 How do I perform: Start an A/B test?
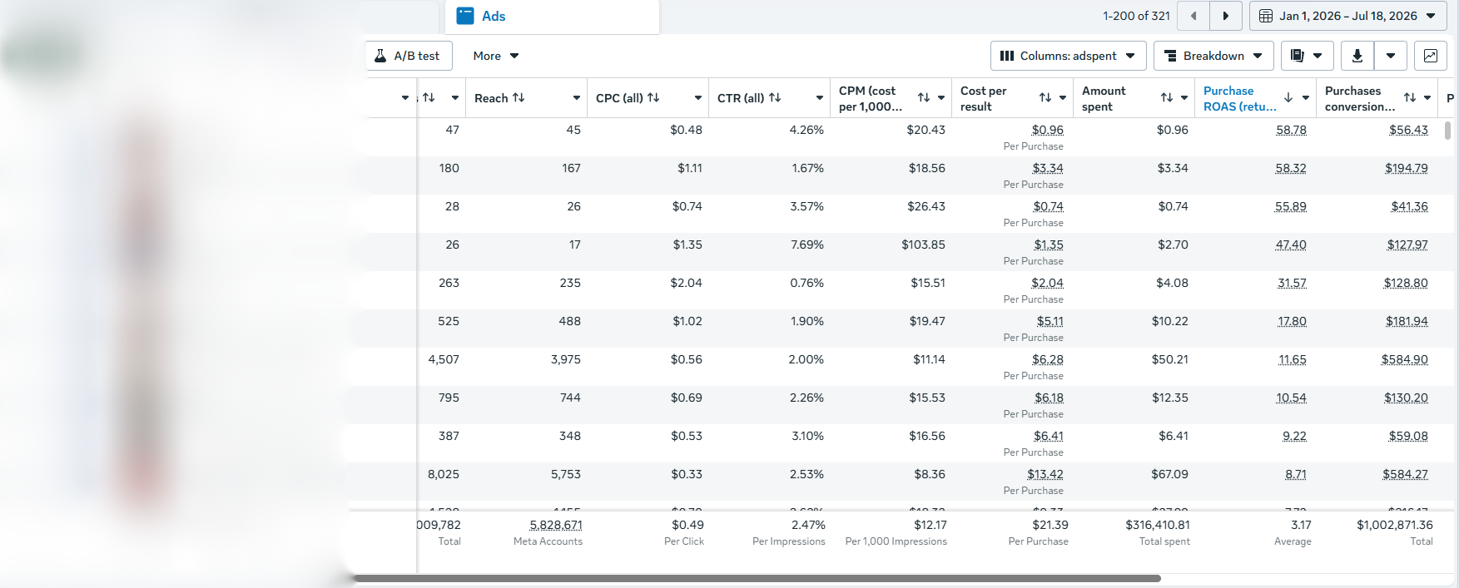click(x=409, y=56)
